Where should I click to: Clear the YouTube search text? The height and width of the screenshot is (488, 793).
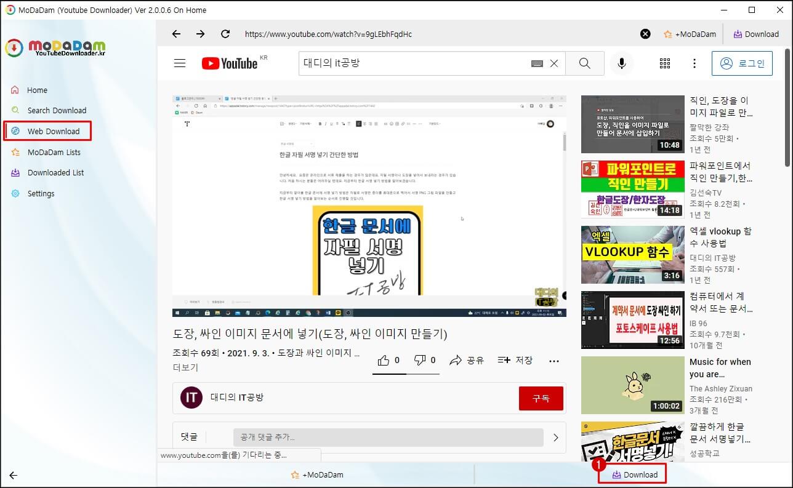[x=553, y=63]
